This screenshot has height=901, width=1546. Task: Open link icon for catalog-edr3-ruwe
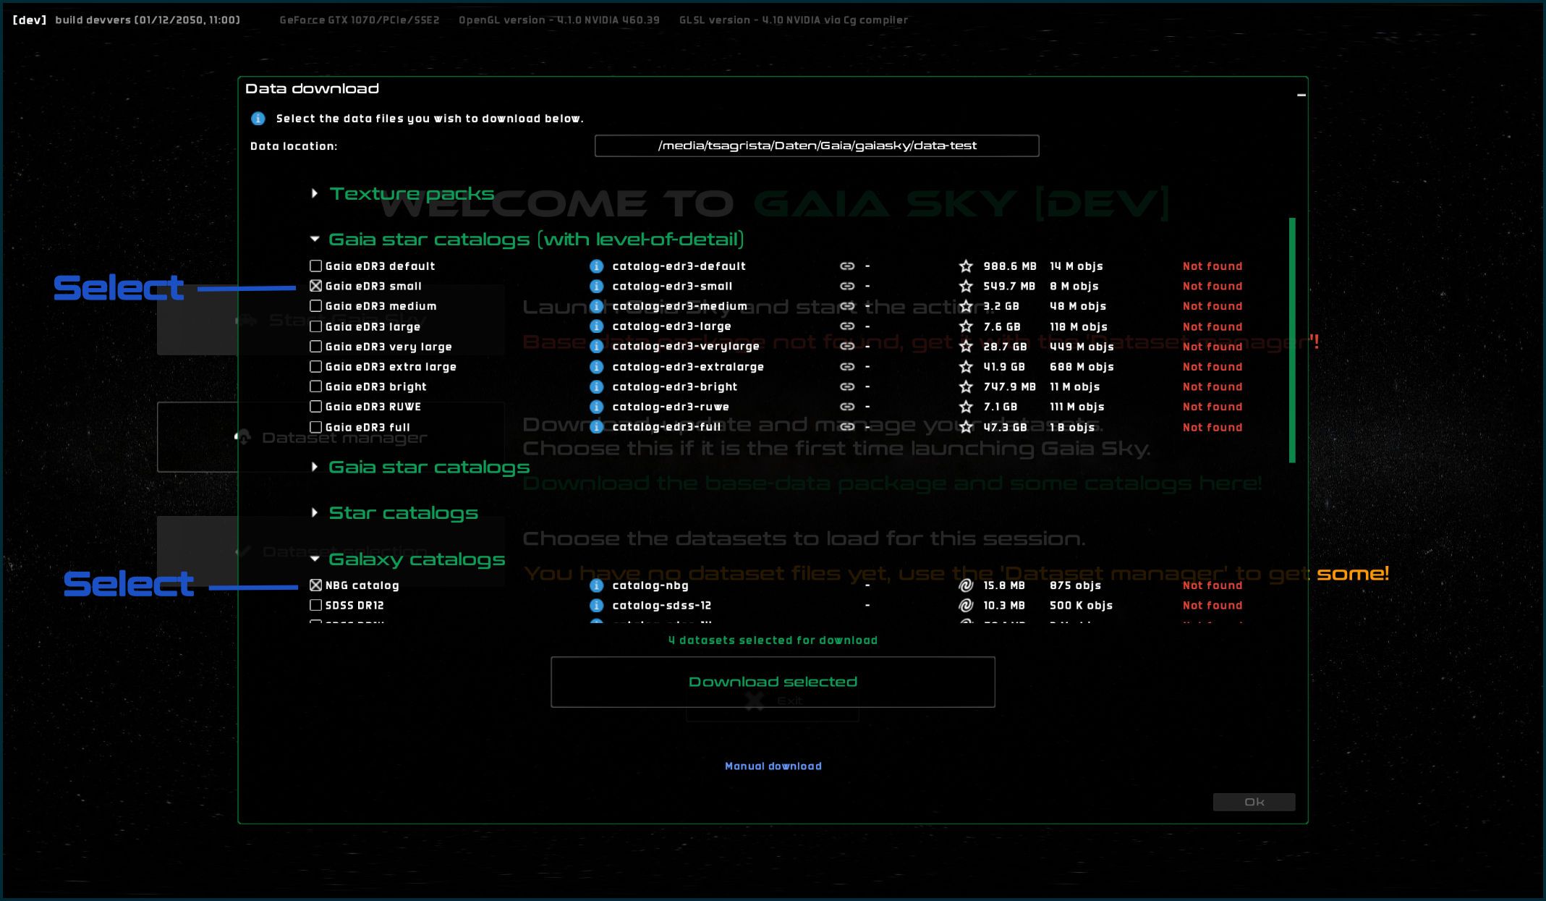[847, 407]
